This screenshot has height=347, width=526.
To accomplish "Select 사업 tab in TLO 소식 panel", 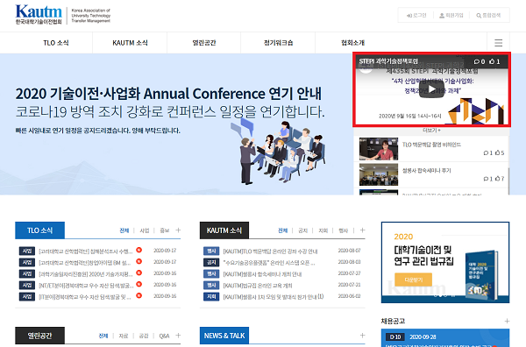I will (145, 230).
